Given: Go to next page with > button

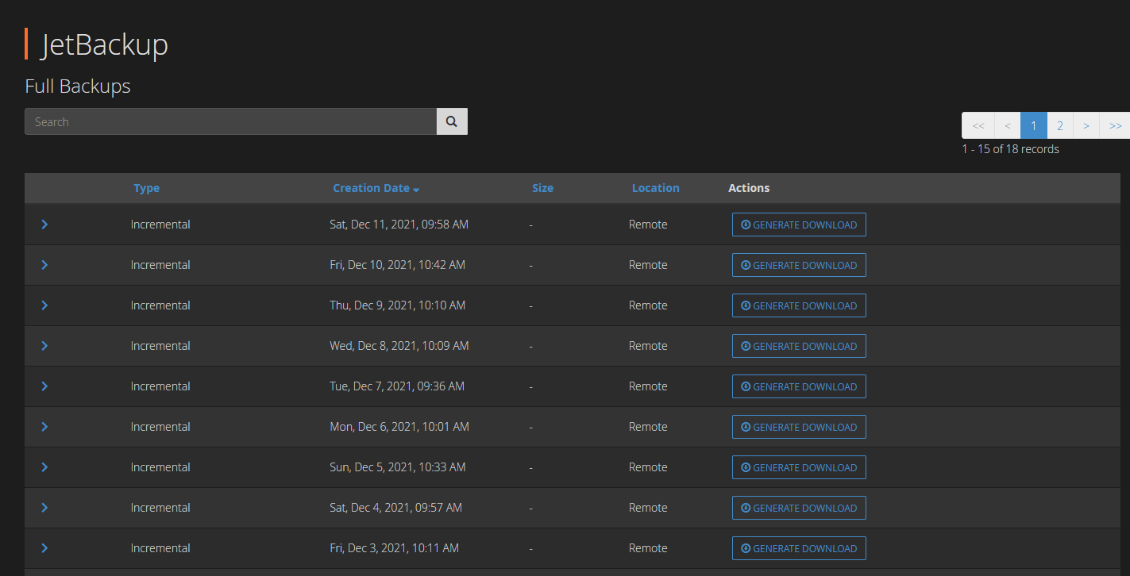Looking at the screenshot, I should click(1086, 125).
